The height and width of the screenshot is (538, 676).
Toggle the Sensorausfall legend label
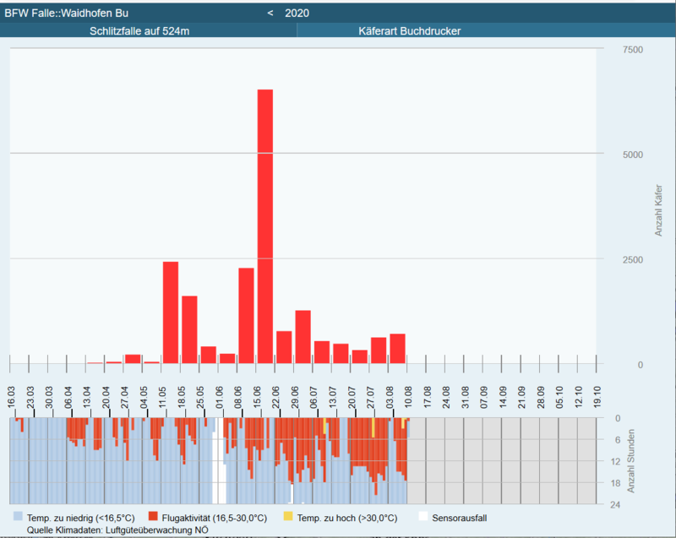click(459, 517)
